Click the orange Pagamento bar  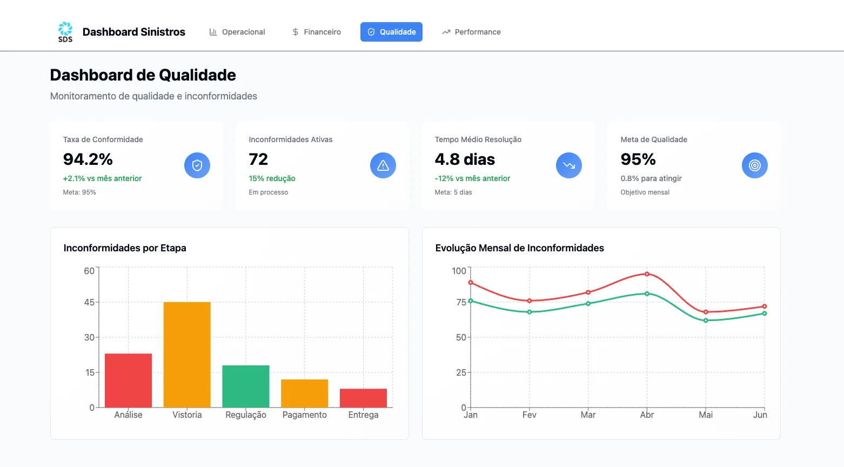click(x=305, y=393)
